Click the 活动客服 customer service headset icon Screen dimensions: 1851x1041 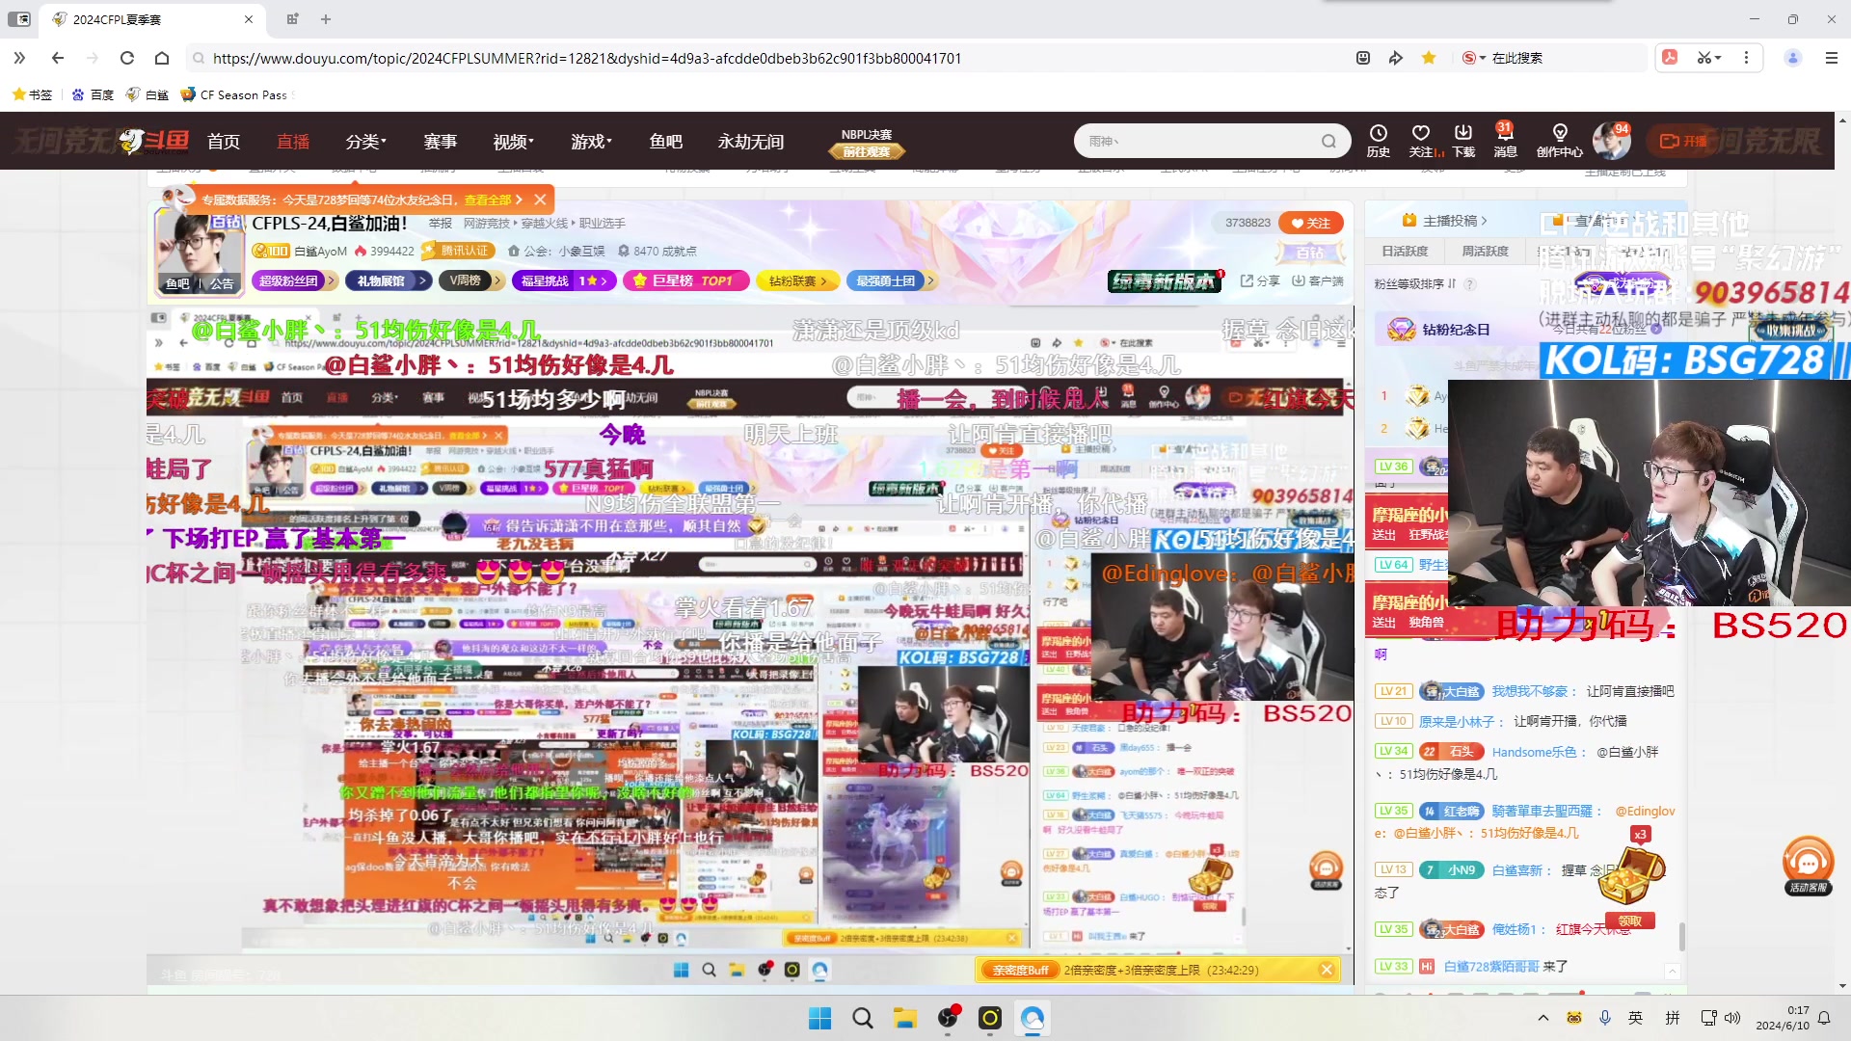point(1808,866)
